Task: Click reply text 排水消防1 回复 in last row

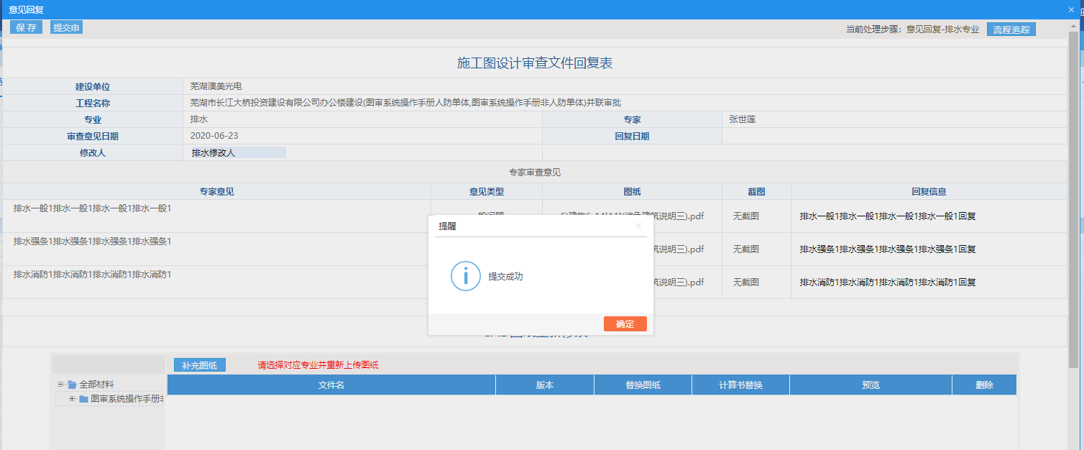Action: [x=887, y=283]
